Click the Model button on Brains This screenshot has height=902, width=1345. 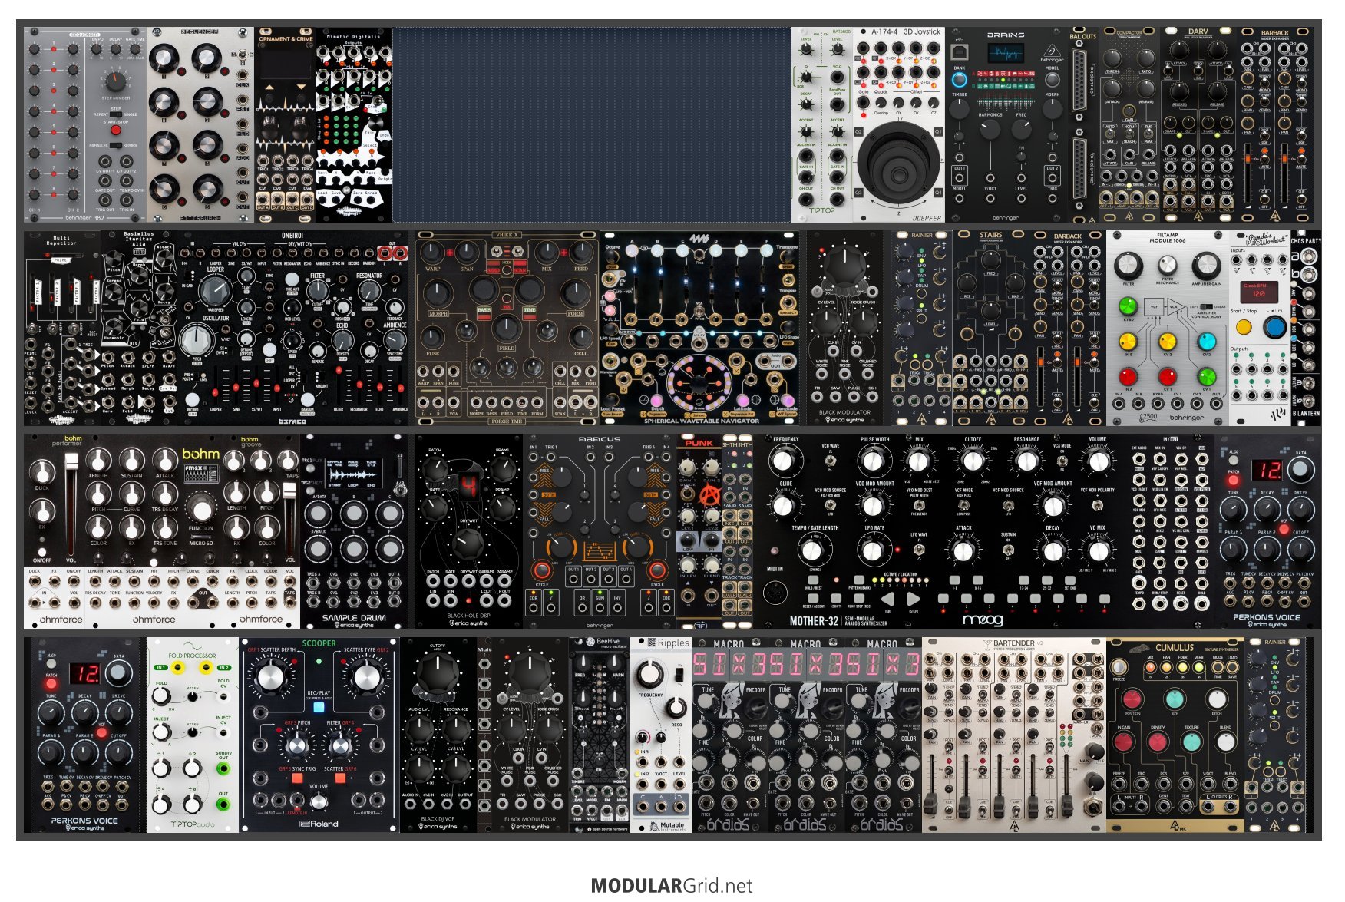1053,79
